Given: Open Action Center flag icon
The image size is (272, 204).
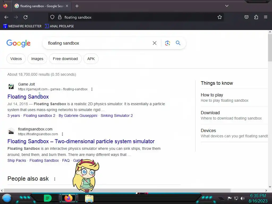Looking at the screenshot, I should coord(230,198).
